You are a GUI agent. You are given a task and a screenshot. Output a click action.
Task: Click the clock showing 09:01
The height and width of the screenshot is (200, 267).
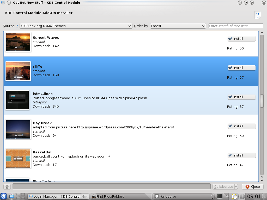pos(254,196)
